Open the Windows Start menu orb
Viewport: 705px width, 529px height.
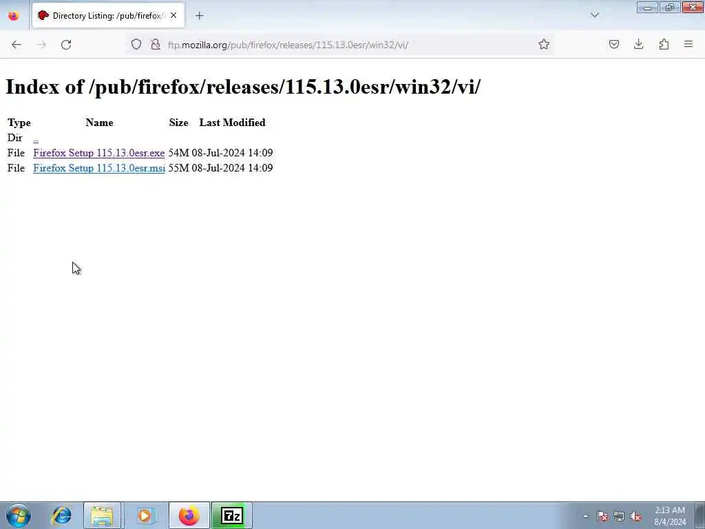19,515
